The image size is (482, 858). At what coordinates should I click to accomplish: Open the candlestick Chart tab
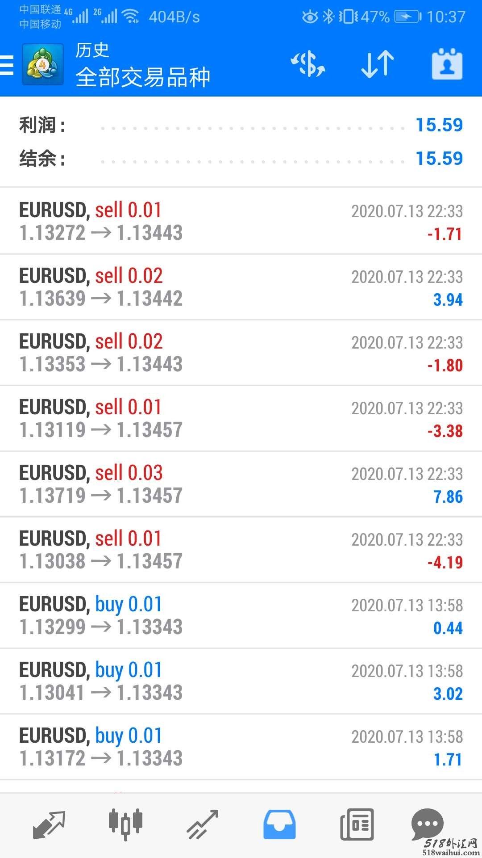pyautogui.click(x=125, y=824)
